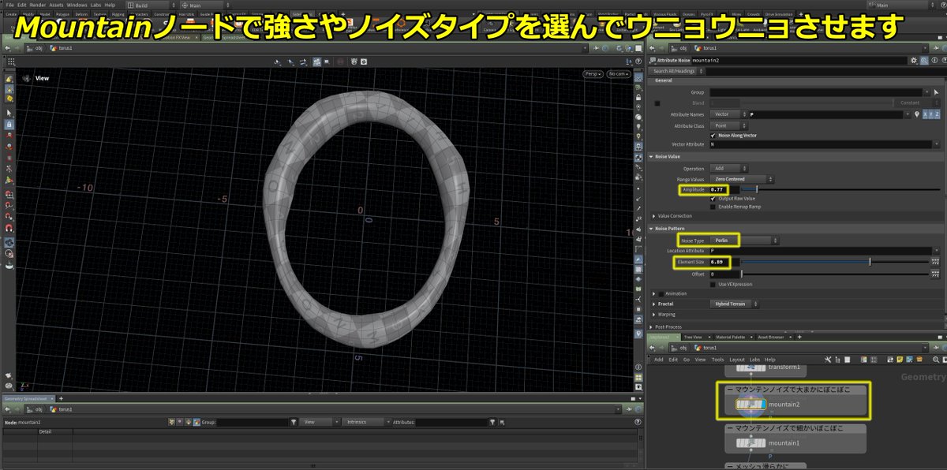Click the Search All/Headings button
The image size is (947, 470).
(676, 71)
